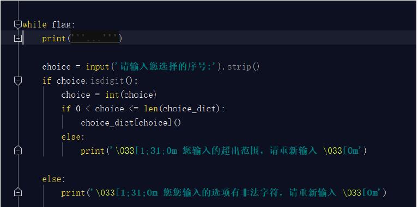This screenshot has height=207, width=418.
Task: Collapse the if choice.isdigit() block fold marker
Action: click(18, 81)
